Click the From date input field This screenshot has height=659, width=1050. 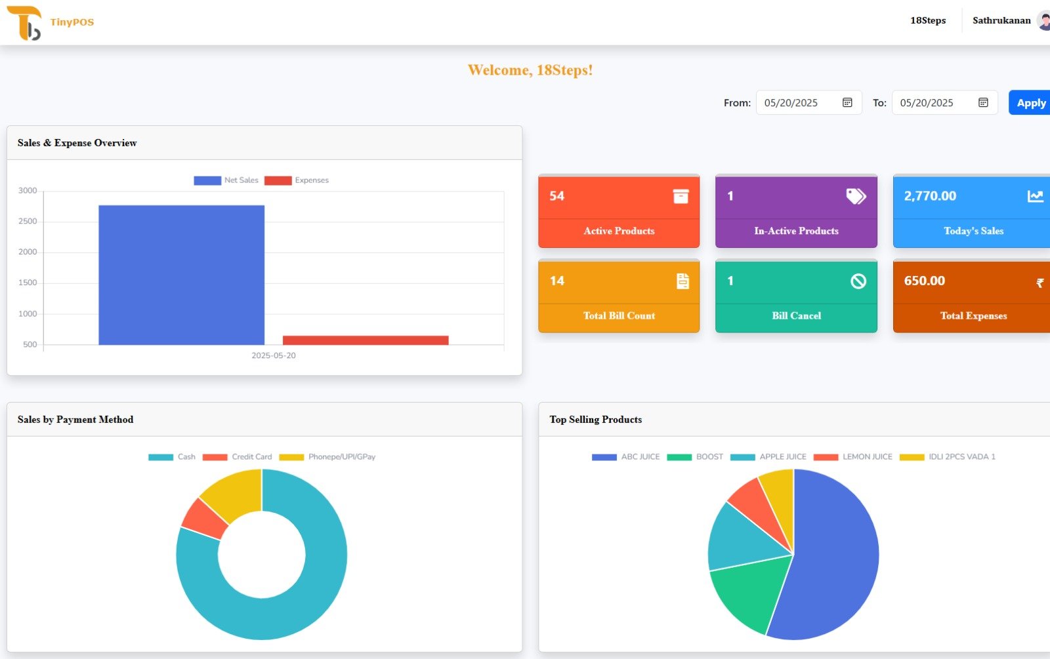tap(797, 103)
